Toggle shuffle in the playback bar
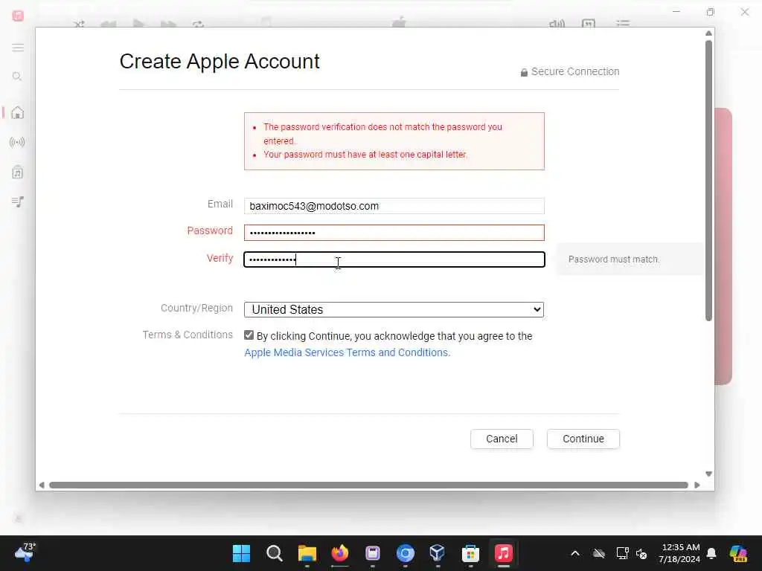The width and height of the screenshot is (762, 571). (x=79, y=24)
